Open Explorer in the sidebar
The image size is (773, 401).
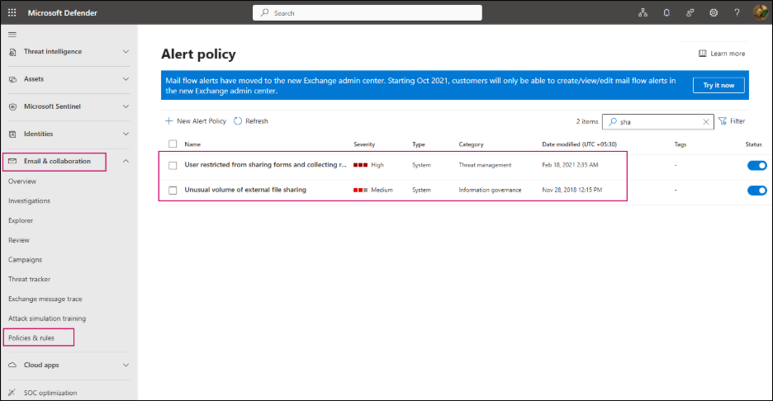coord(21,220)
